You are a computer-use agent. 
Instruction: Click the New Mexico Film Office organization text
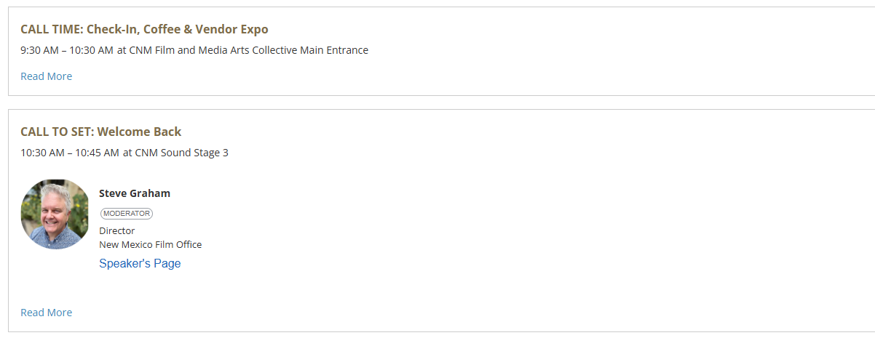(x=150, y=245)
